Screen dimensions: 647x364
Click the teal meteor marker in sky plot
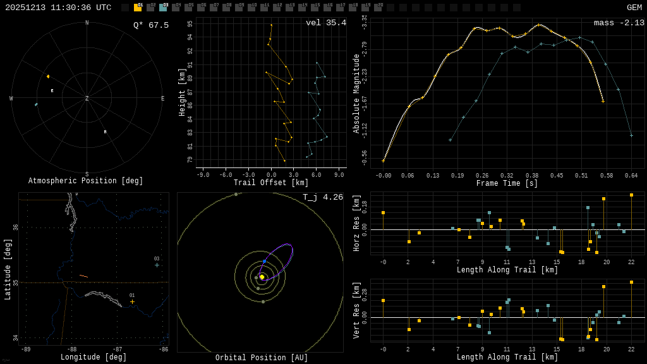coord(36,104)
